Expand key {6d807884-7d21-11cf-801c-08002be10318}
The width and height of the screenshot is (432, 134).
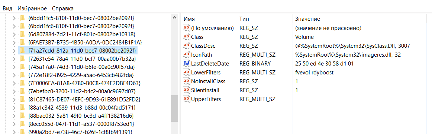14,34
